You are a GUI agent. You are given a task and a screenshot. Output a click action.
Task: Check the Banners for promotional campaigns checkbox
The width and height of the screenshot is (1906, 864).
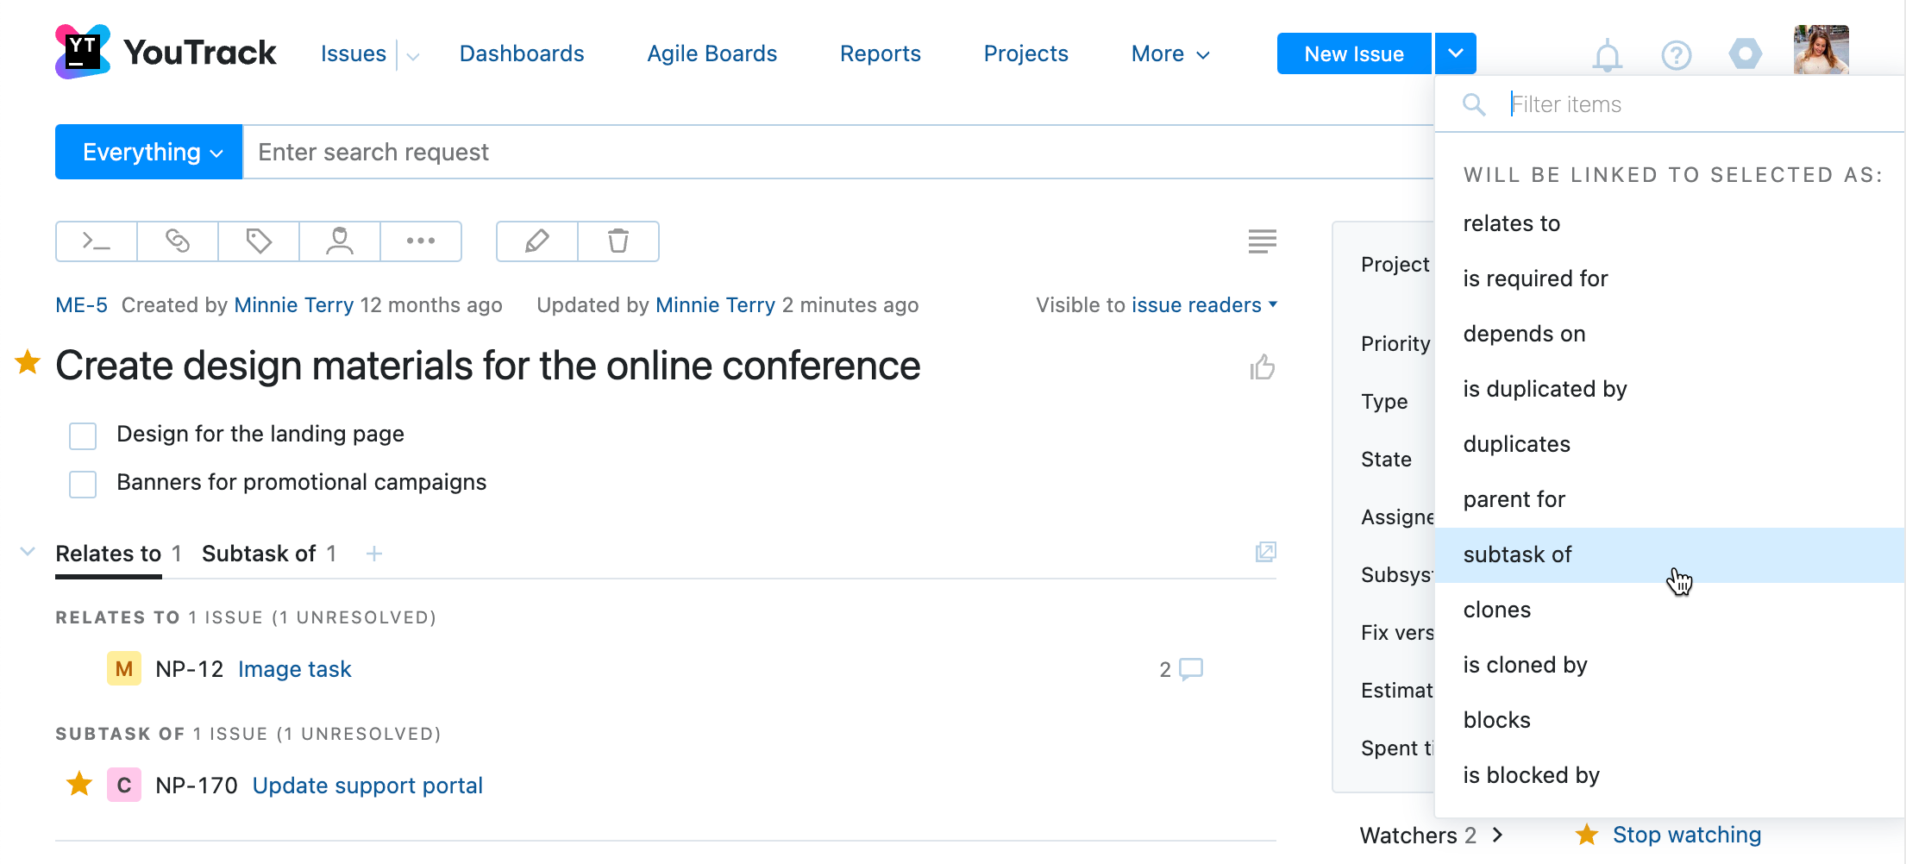(x=82, y=485)
